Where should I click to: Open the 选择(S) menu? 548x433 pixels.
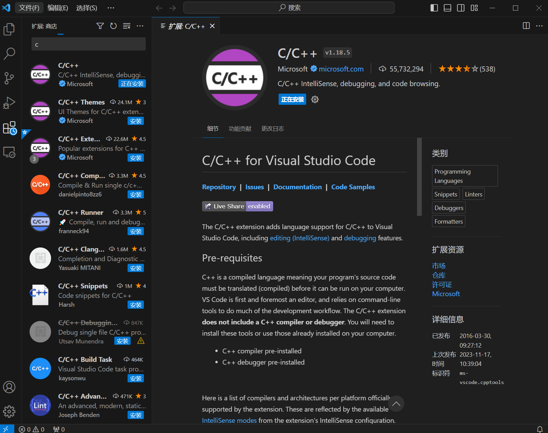(86, 8)
